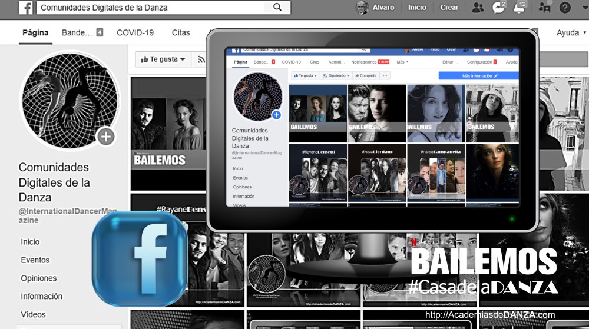589x329 pixels.
Task: Click the blue Más información button
Action: point(478,76)
